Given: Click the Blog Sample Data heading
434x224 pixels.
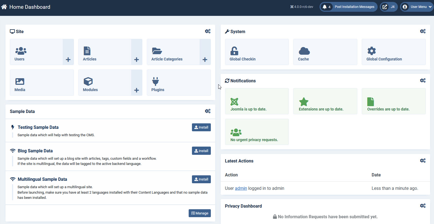Looking at the screenshot, I should [35, 151].
